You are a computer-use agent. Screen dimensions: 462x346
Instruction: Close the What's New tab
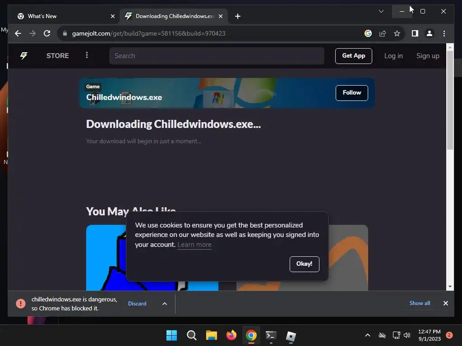(112, 16)
